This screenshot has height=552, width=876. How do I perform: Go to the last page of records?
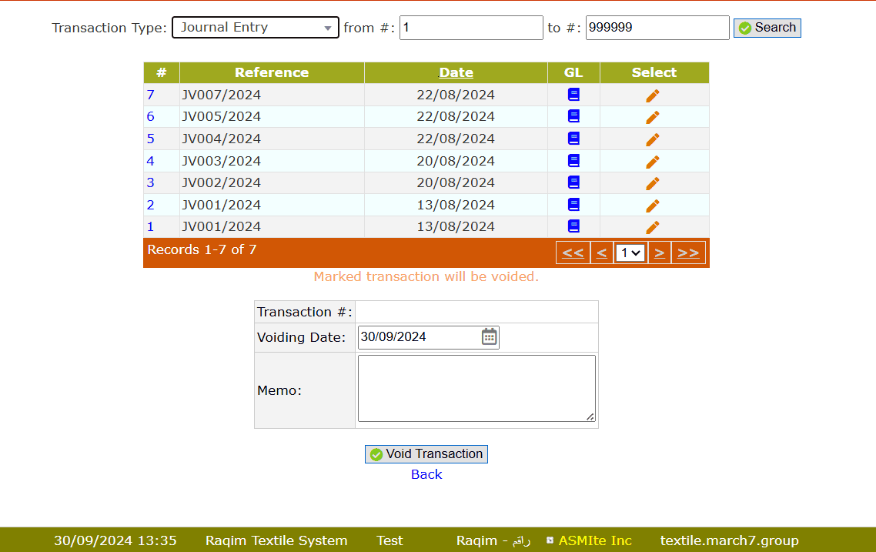coord(688,253)
